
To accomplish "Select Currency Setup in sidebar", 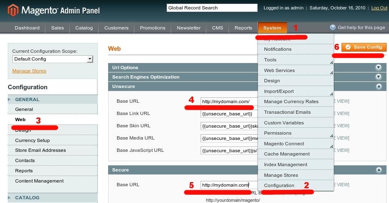I will click(x=32, y=140).
